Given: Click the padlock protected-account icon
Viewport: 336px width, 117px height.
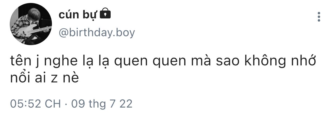Looking at the screenshot, I should click(x=105, y=14).
